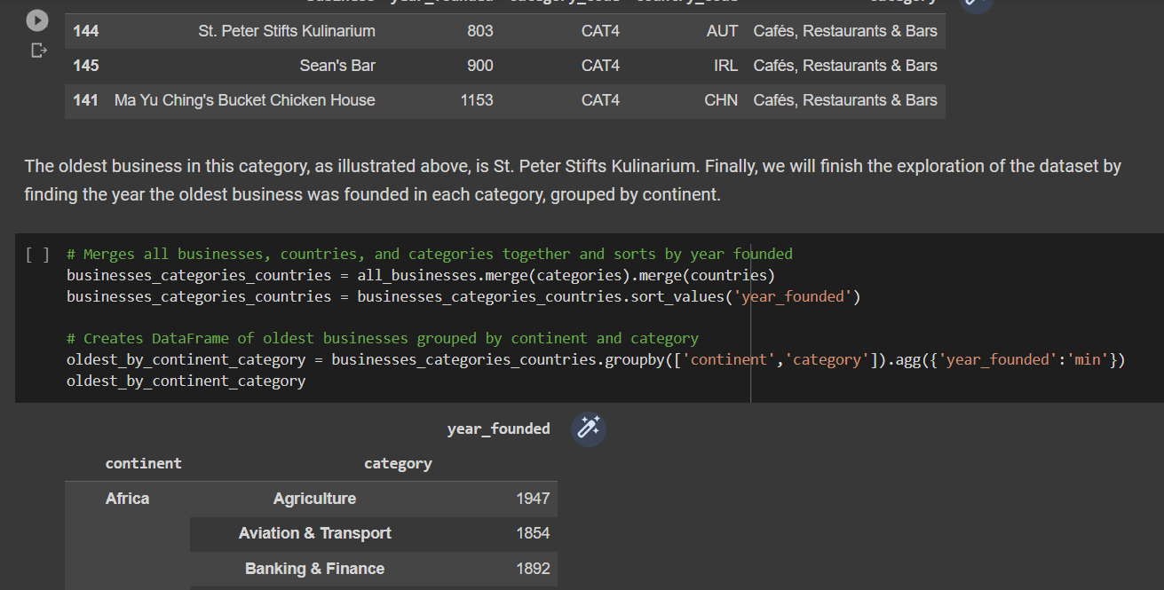Viewport: 1164px width, 590px height.
Task: Click the category column header label
Action: pos(398,462)
